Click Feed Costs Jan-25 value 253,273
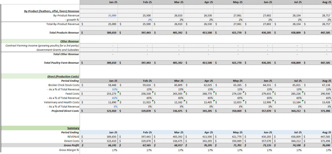The height and width of the screenshot is (154, 332). pyautogui.click(x=111, y=94)
